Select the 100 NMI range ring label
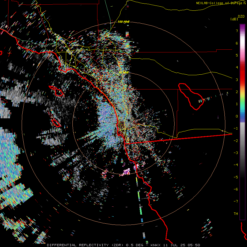247x247 pixels. 123,22
